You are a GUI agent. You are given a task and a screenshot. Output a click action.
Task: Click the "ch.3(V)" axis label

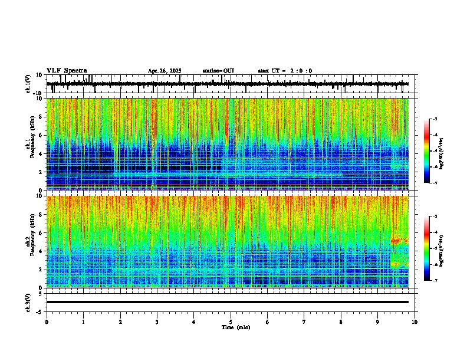(28, 303)
